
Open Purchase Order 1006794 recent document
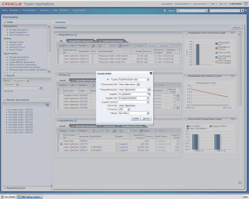(21, 110)
